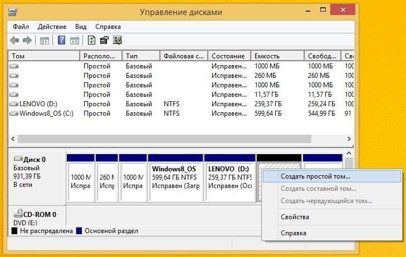Sort the volume list by the Том column header
The width and height of the screenshot is (406, 257).
coord(43,56)
